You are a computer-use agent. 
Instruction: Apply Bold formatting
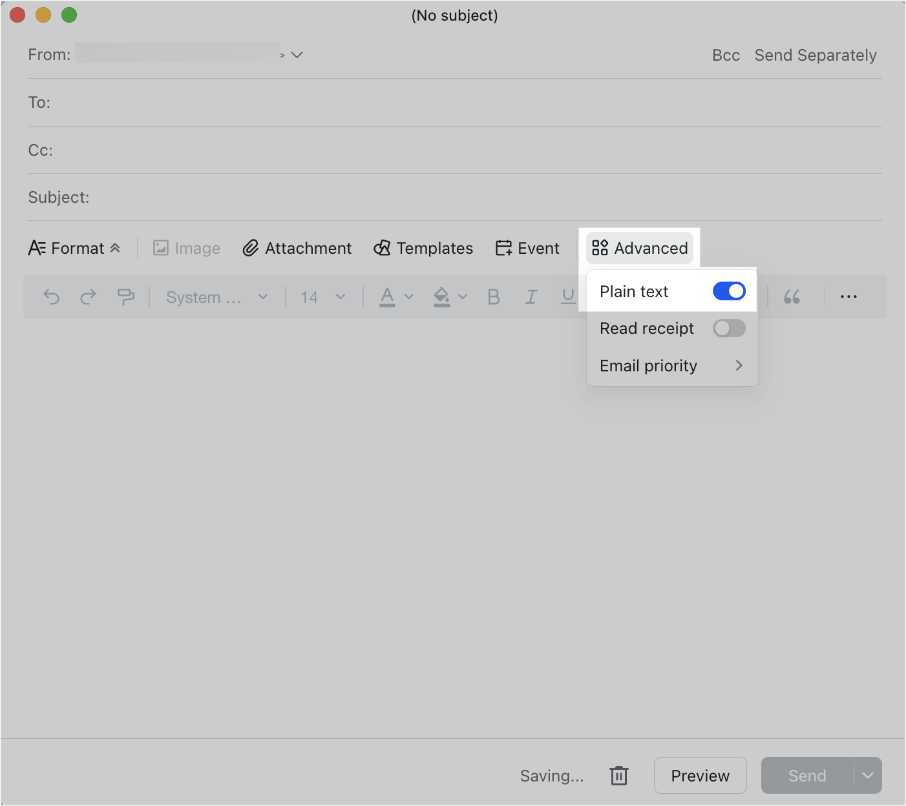tap(494, 296)
